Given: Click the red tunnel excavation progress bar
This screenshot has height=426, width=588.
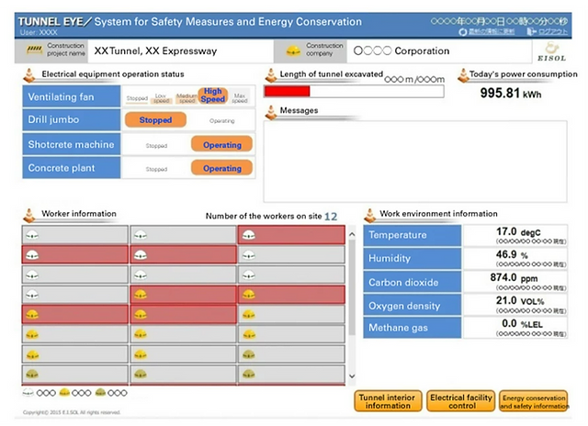Looking at the screenshot, I should (x=288, y=92).
